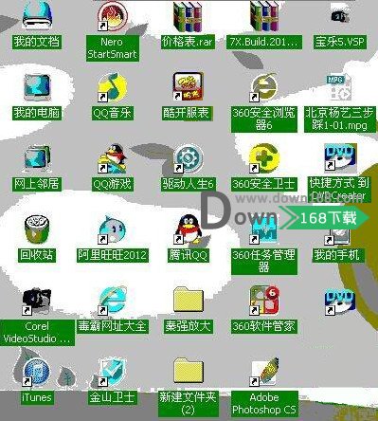Open the 新建文件夹 (2) folder
Viewport: 378px width, 421px height.
pyautogui.click(x=189, y=372)
